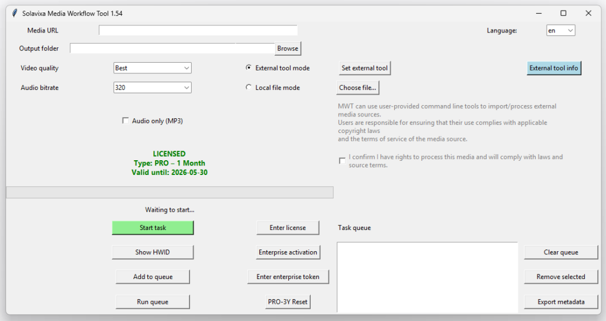Image resolution: width=606 pixels, height=321 pixels.
Task: Select External tool mode radio button
Action: [x=249, y=67]
